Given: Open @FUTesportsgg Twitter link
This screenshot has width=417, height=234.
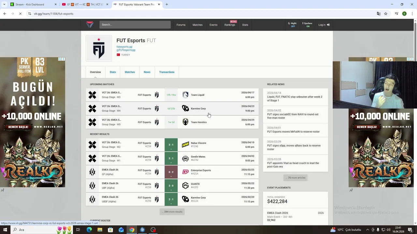Looking at the screenshot, I should (126, 50).
